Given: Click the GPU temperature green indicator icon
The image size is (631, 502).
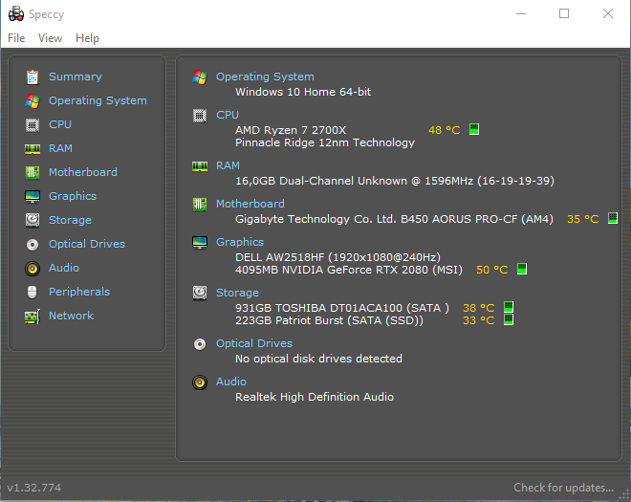Looking at the screenshot, I should coord(522,269).
